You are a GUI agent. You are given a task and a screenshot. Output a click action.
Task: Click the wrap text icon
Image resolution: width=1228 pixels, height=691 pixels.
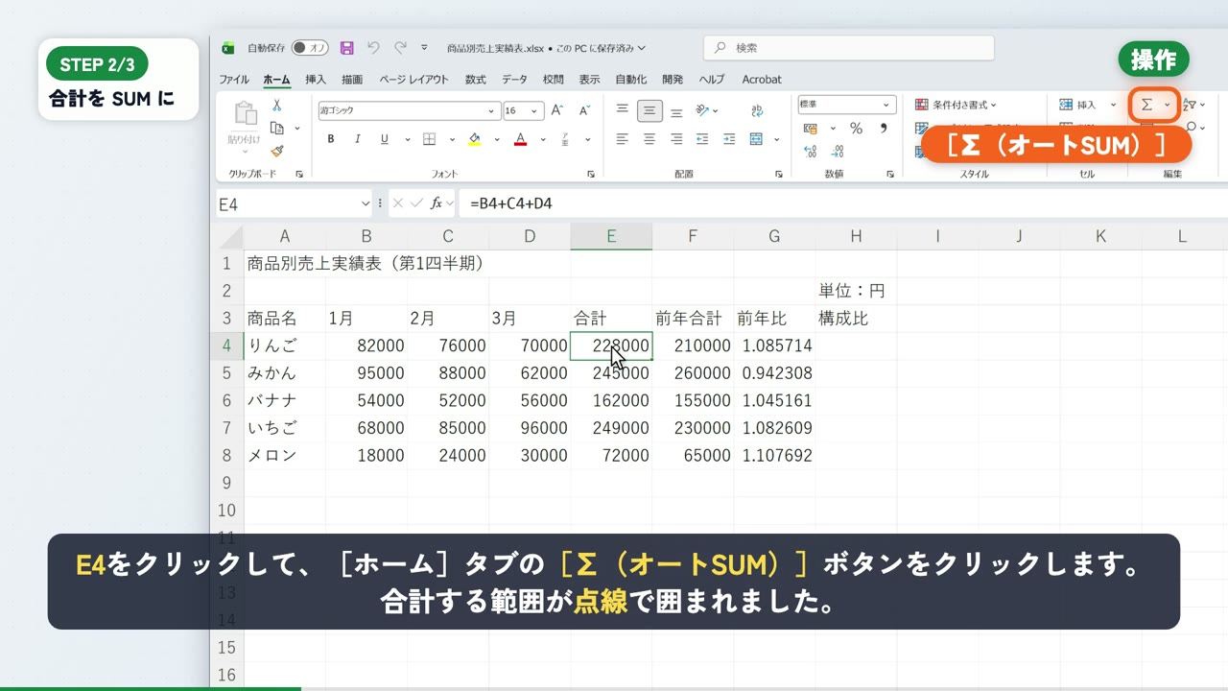[757, 110]
